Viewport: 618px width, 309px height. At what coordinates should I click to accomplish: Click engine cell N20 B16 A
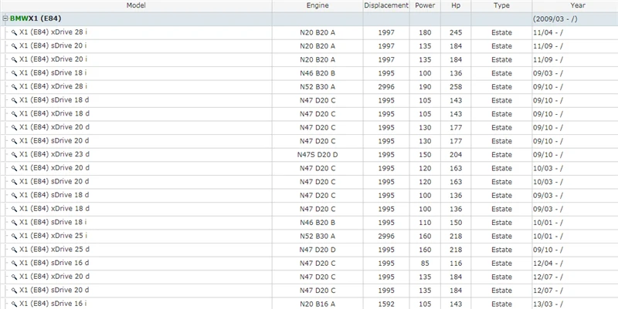click(317, 304)
